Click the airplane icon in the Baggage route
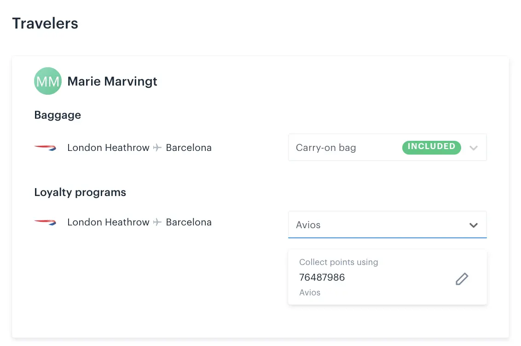Viewport: 521px width, 346px height. pos(157,147)
